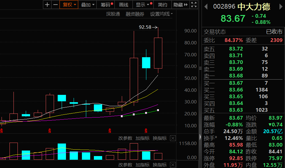Click the 外盘 value 11.95万
This screenshot has width=285, height=168.
[x=233, y=165]
